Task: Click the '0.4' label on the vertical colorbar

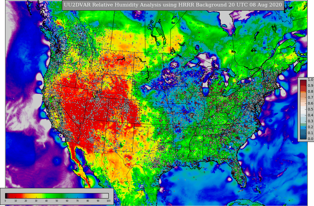Action: click(310, 115)
